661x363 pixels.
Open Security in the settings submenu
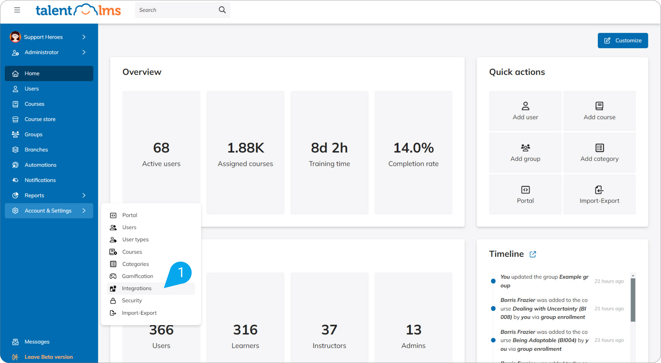pos(132,300)
